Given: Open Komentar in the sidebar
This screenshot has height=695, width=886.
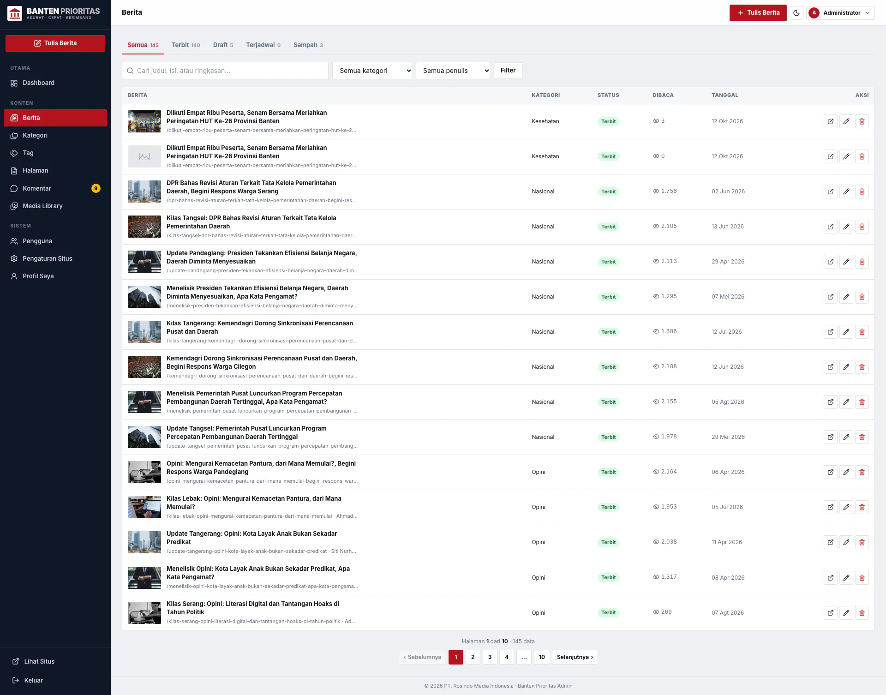Looking at the screenshot, I should click(55, 188).
